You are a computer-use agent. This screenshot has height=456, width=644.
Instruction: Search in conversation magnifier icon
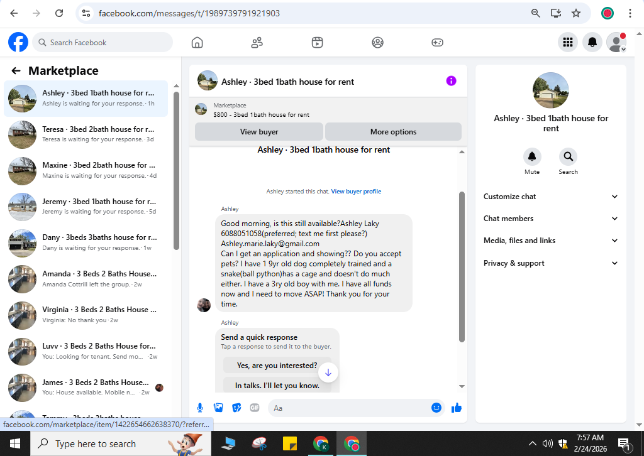point(568,156)
